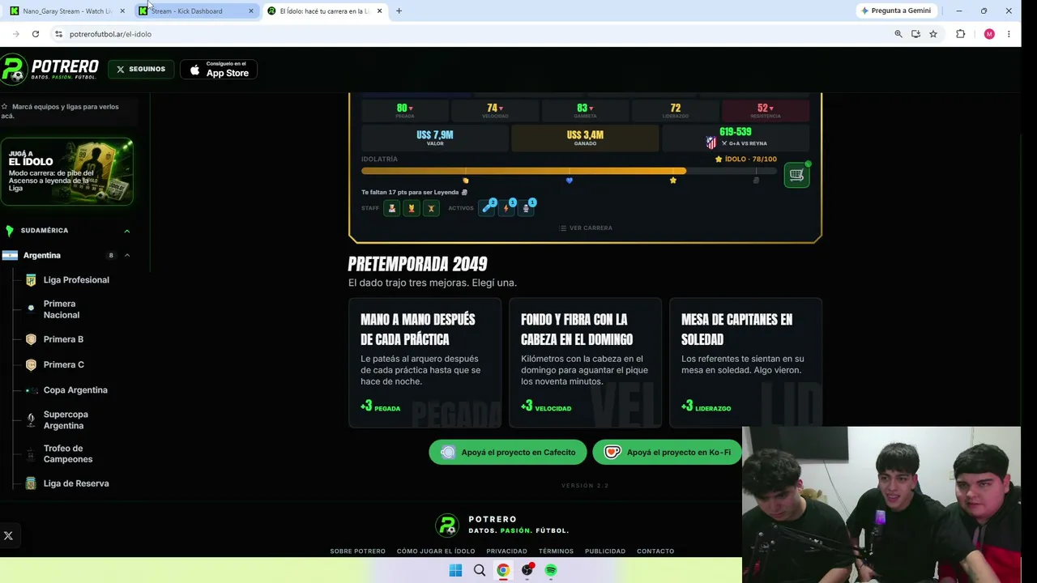Click the Liga Profesional league badge icon
The width and height of the screenshot is (1037, 583).
(x=31, y=280)
